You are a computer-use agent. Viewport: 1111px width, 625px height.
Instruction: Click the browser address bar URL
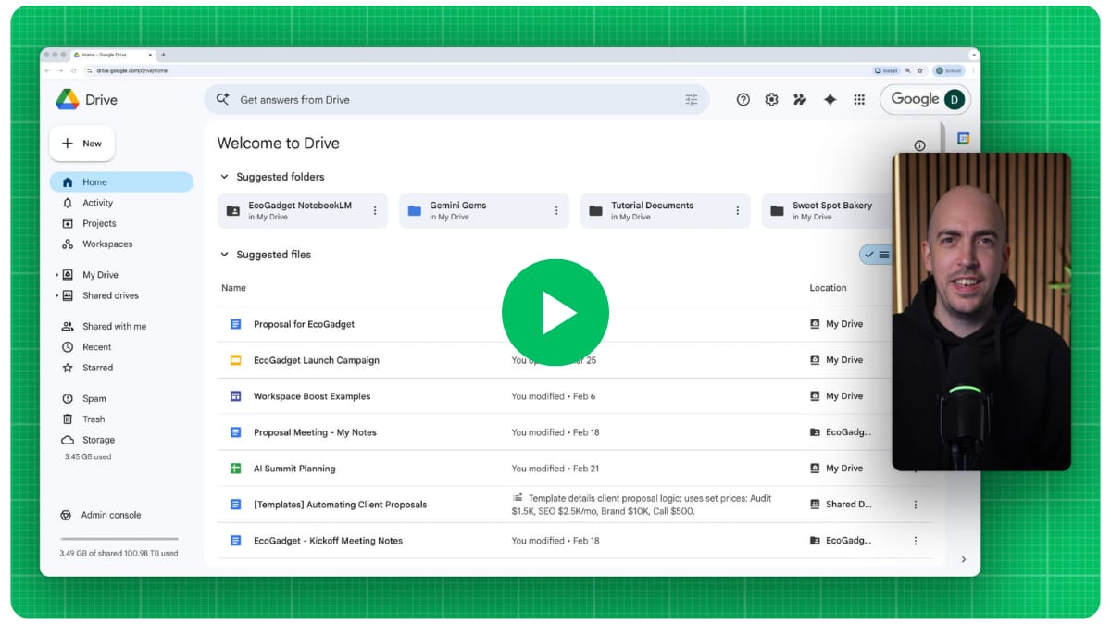[132, 70]
